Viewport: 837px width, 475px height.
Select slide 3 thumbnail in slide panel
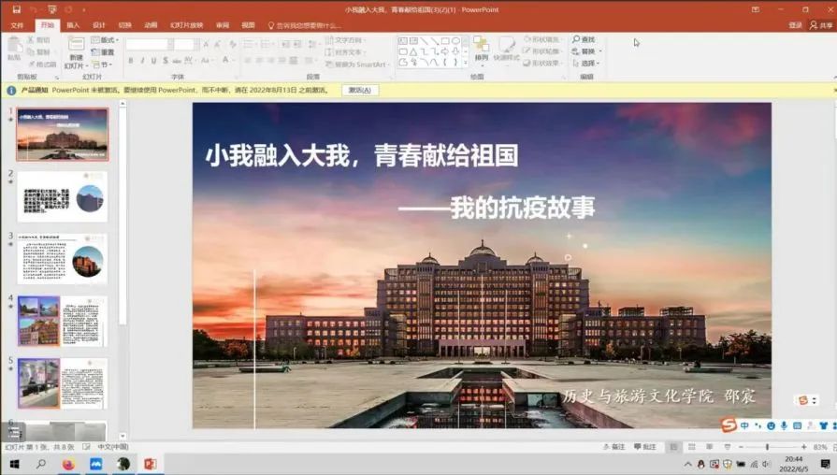pyautogui.click(x=63, y=259)
